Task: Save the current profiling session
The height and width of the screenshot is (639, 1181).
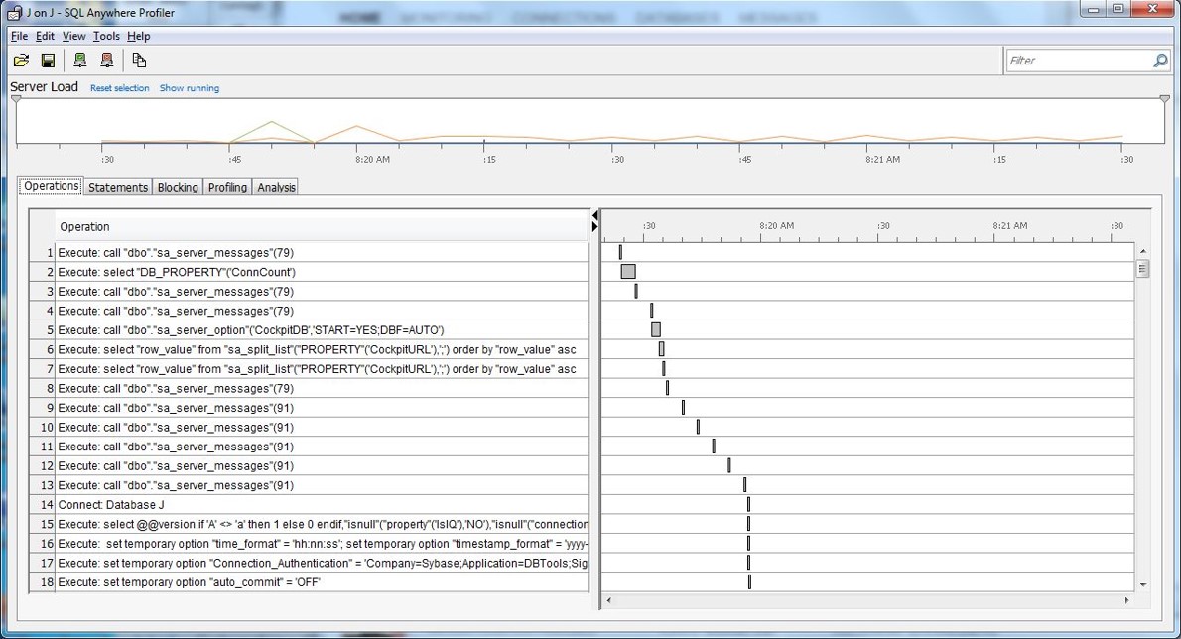Action: click(47, 60)
